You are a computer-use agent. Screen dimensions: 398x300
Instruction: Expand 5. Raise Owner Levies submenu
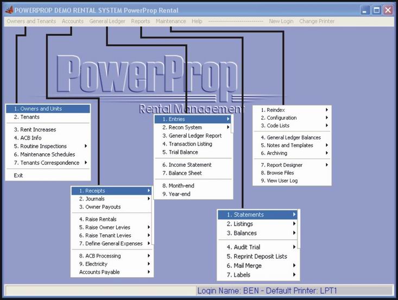(x=111, y=227)
